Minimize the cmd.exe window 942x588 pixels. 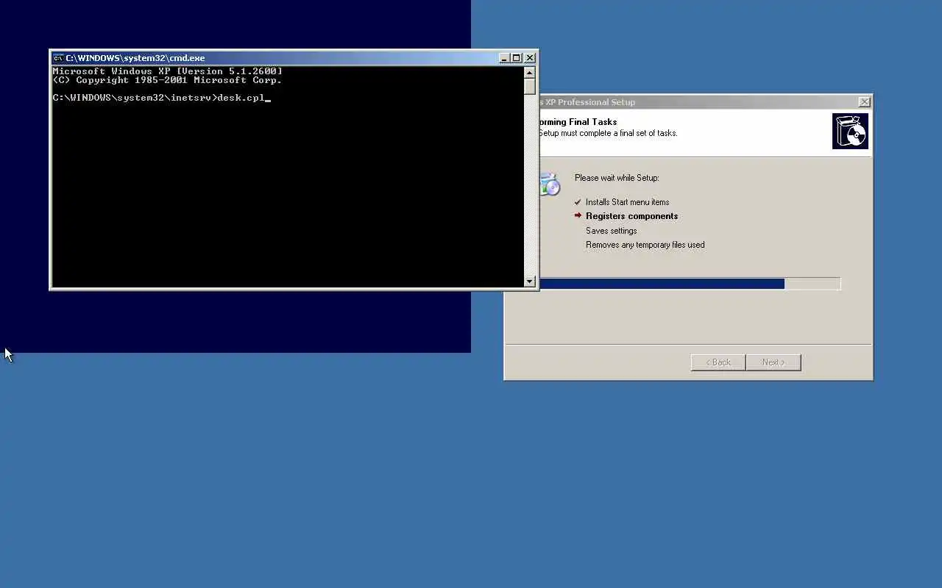(x=504, y=58)
